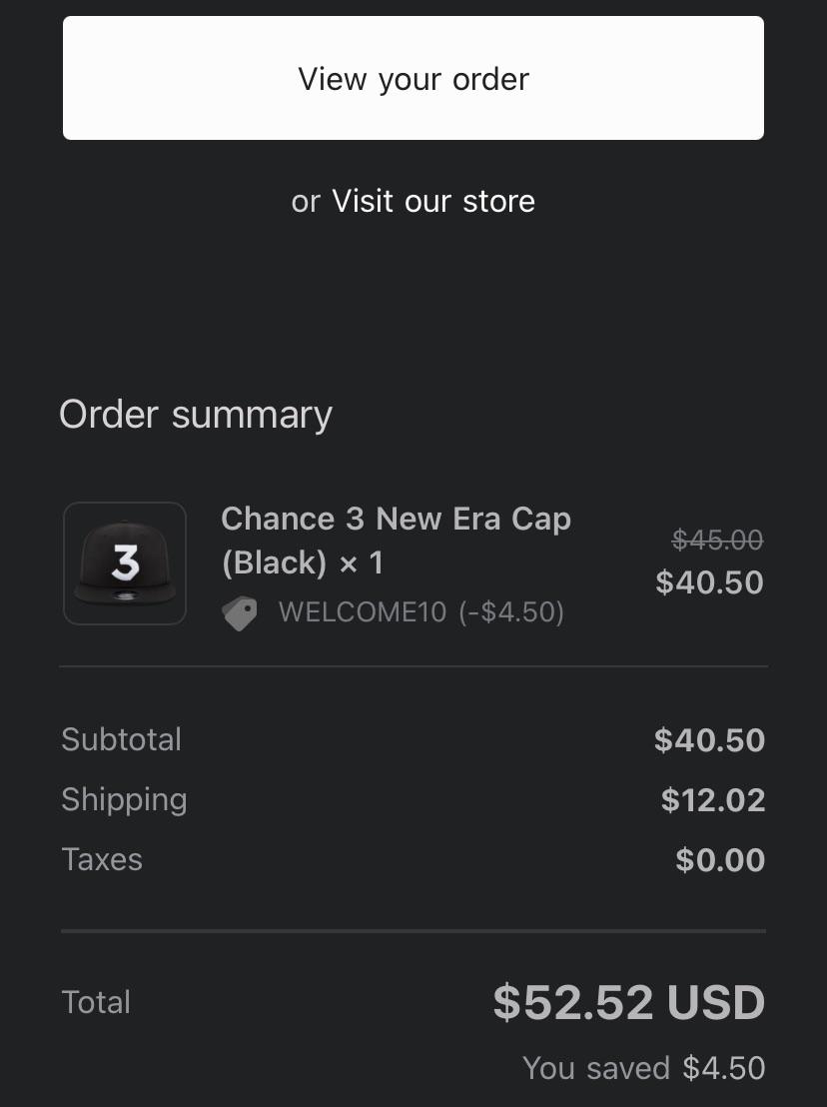Click the Subtotal amount $40.50
827x1107 pixels.
pyautogui.click(x=709, y=739)
